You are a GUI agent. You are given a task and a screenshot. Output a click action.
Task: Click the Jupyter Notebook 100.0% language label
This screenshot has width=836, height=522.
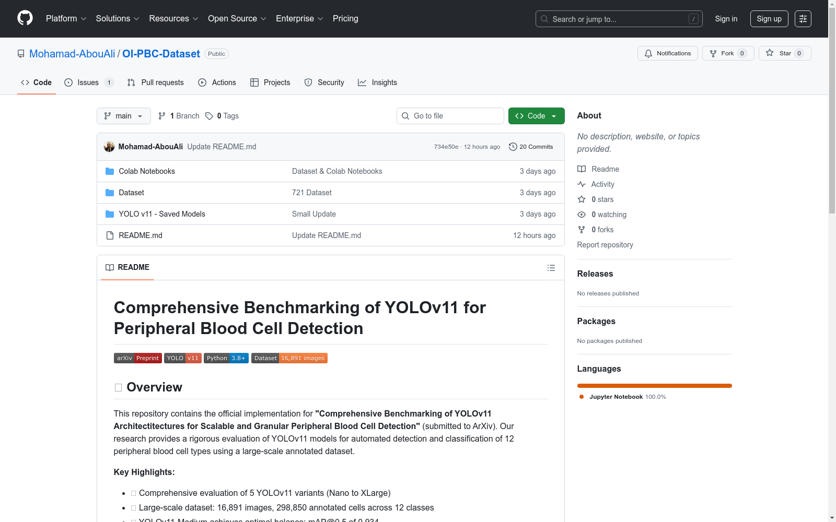[623, 397]
